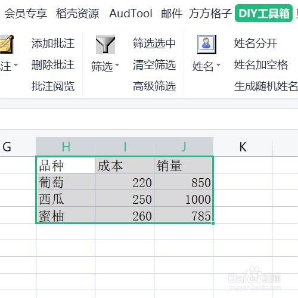
Task: Click 姓名加空格 button
Action: (261, 65)
